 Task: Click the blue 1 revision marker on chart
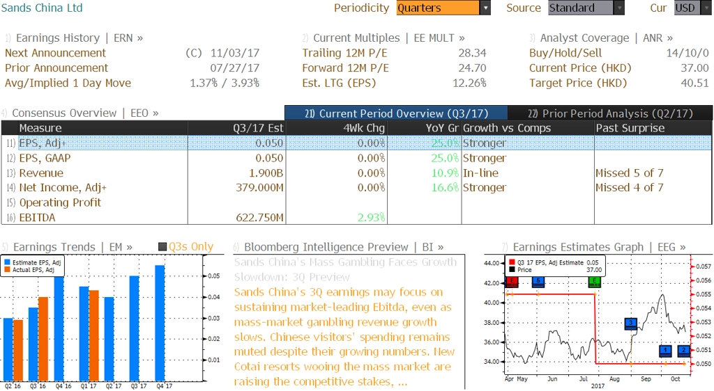(665, 351)
